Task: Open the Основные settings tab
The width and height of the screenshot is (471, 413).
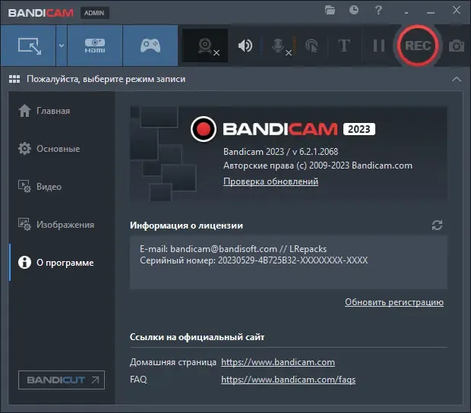Action: pyautogui.click(x=62, y=149)
